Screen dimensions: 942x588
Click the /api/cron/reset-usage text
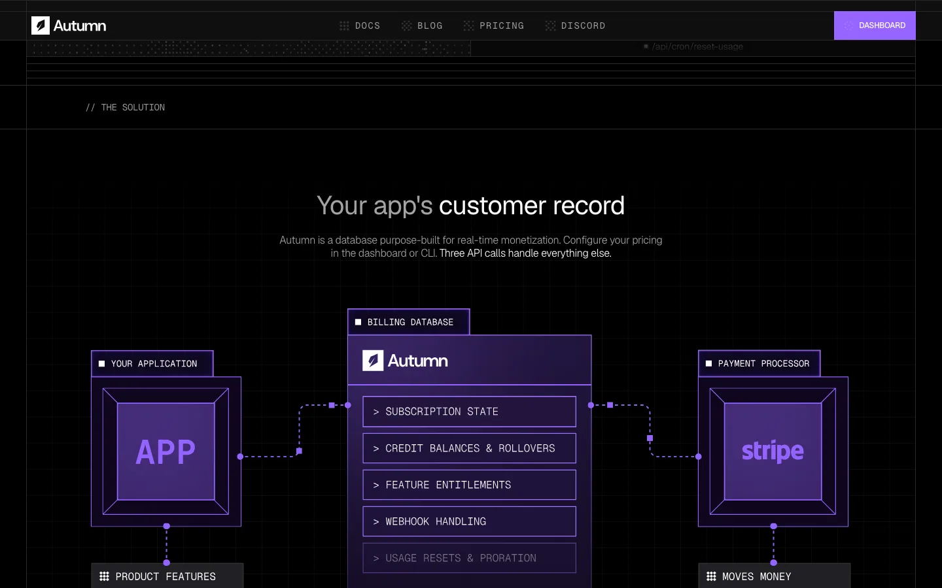pyautogui.click(x=697, y=46)
